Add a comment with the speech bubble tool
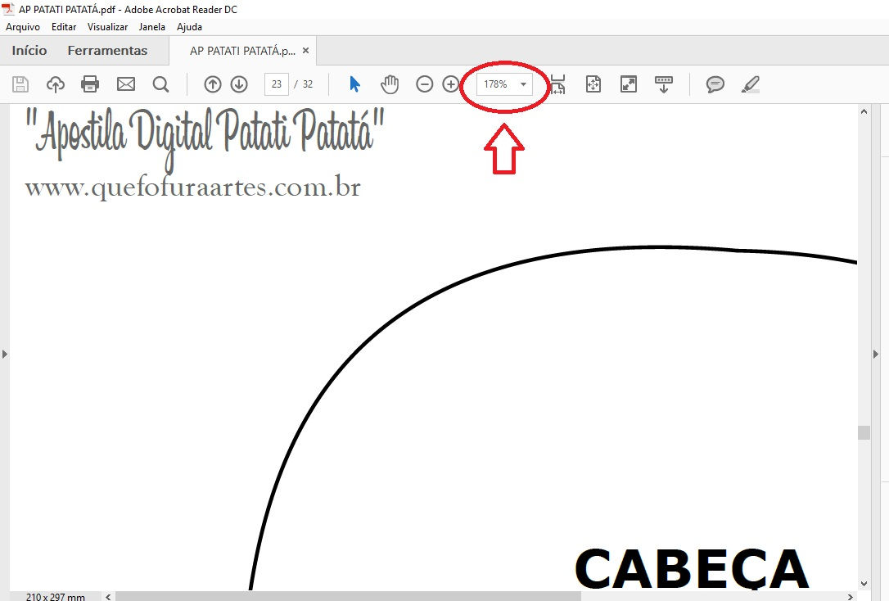Image resolution: width=889 pixels, height=601 pixels. pyautogui.click(x=715, y=84)
